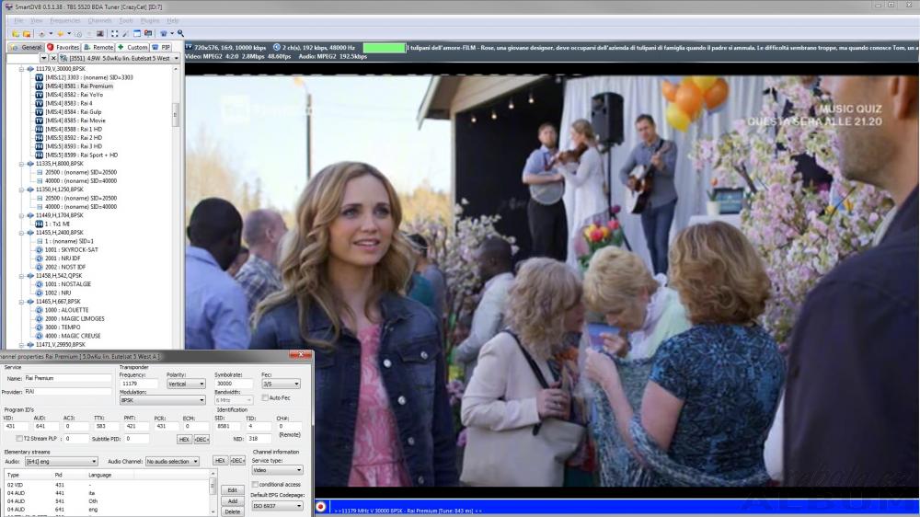
Task: Click HEX button beside Subtitle PID
Action: pos(184,439)
